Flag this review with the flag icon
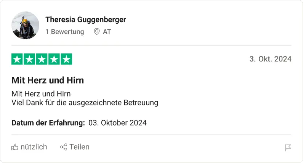The width and height of the screenshot is (303, 163). point(288,148)
